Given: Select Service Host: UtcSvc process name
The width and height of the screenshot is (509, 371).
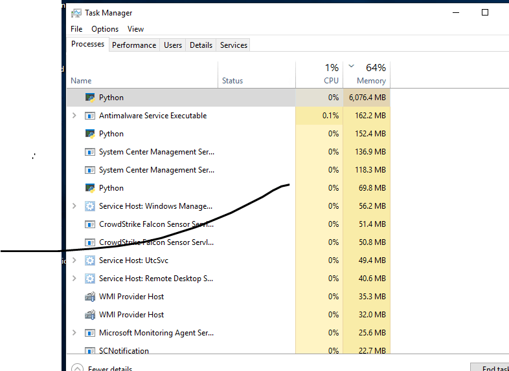Looking at the screenshot, I should tap(133, 260).
